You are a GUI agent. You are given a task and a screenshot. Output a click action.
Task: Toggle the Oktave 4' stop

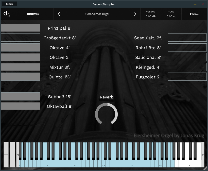tap(21, 47)
